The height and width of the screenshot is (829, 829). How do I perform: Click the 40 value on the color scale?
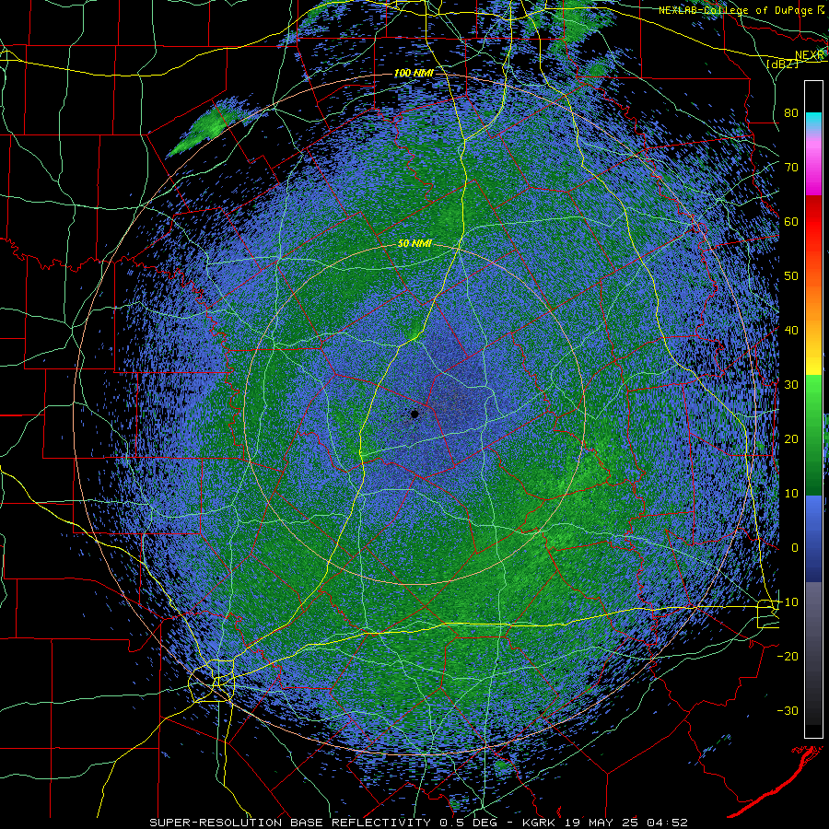pos(791,331)
